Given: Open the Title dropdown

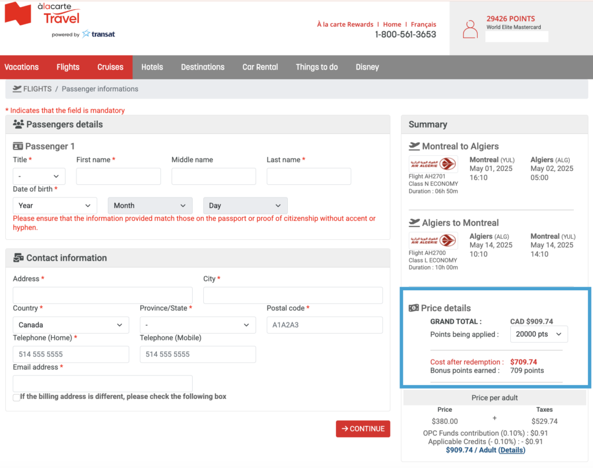Looking at the screenshot, I should click(x=39, y=176).
